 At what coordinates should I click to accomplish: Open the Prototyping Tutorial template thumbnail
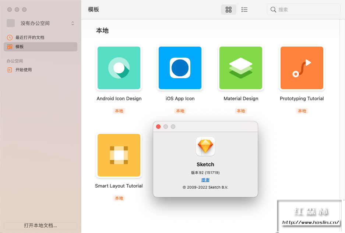coord(302,68)
